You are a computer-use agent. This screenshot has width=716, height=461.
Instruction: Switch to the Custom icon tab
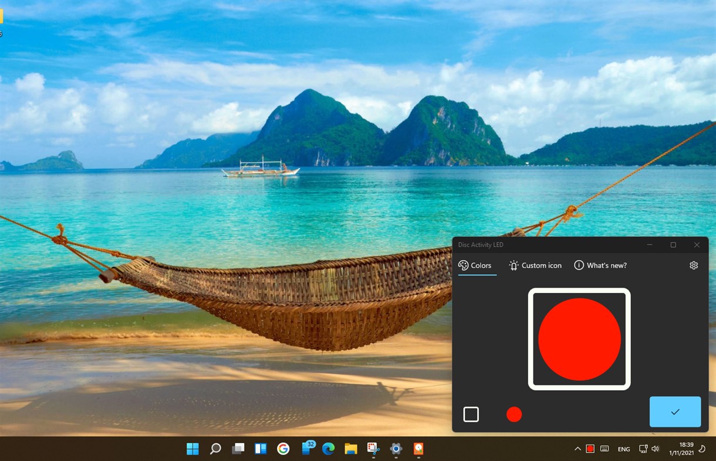pos(535,265)
